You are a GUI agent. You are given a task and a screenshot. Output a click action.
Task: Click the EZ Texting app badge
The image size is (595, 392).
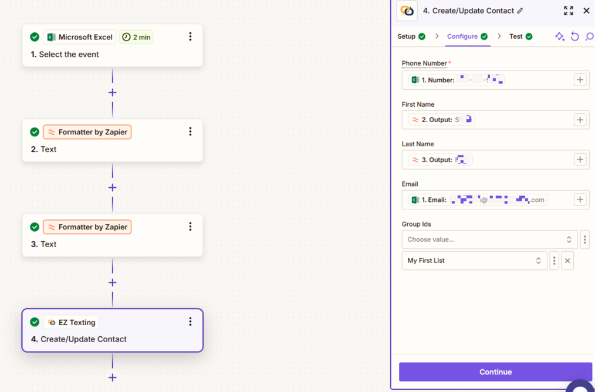click(x=72, y=322)
